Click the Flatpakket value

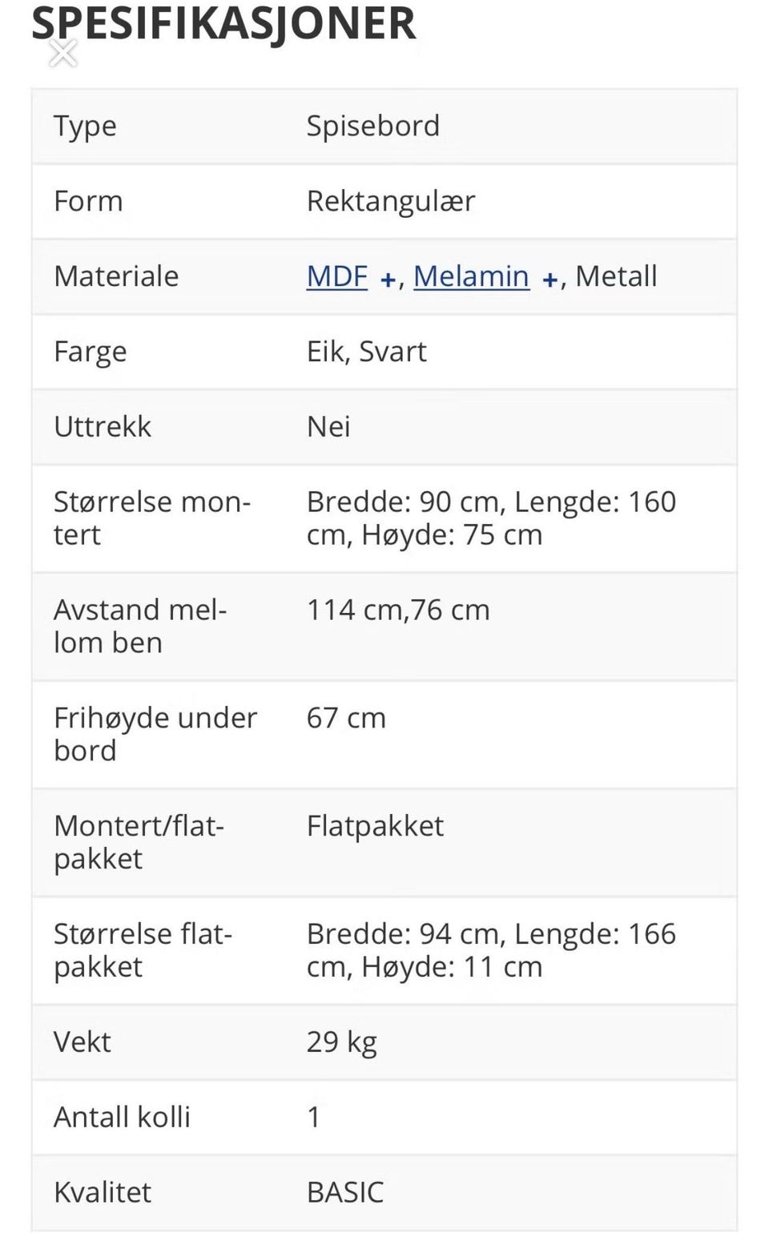375,826
